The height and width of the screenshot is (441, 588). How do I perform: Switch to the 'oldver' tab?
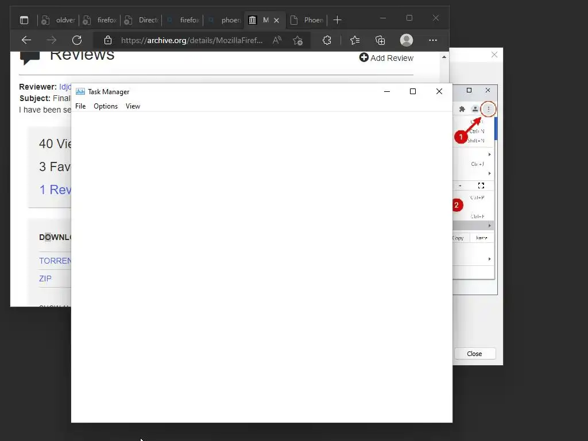pyautogui.click(x=59, y=20)
